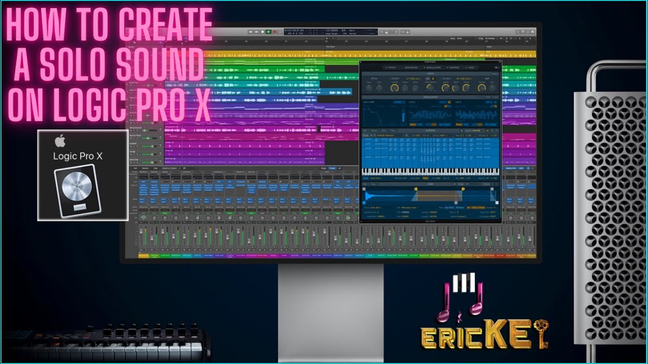The image size is (648, 364).
Task: Select Single view mode in Mixer
Action: (x=323, y=168)
